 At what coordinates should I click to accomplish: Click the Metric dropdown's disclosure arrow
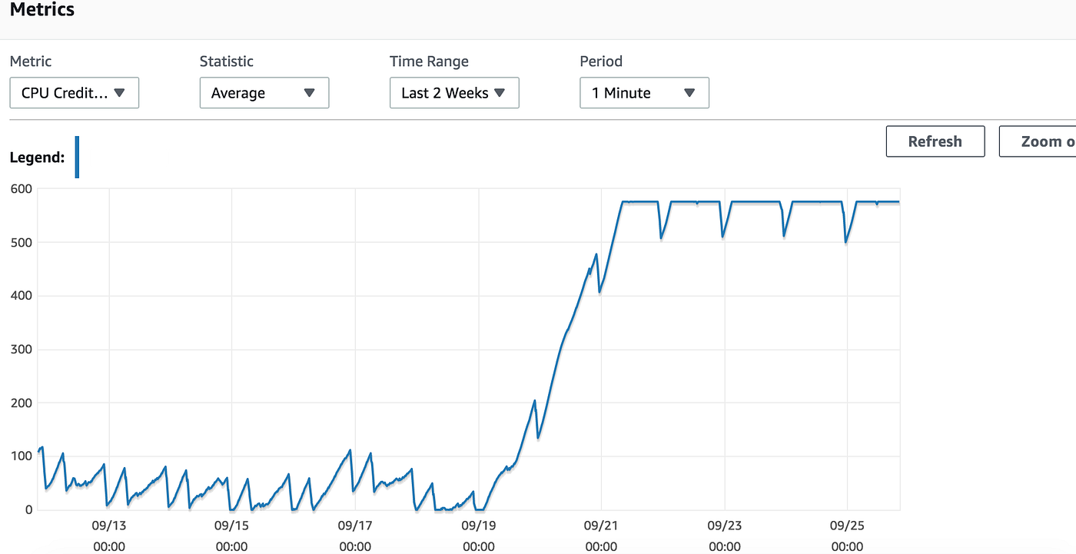120,92
